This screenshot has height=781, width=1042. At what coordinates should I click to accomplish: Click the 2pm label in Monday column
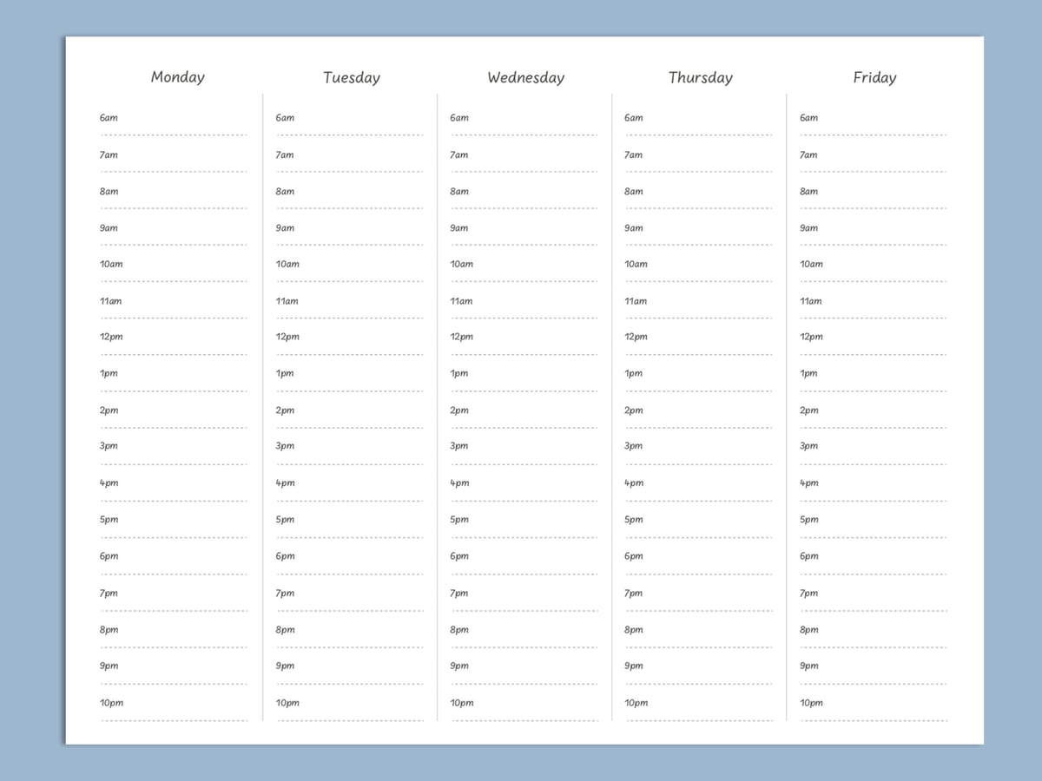pos(108,410)
